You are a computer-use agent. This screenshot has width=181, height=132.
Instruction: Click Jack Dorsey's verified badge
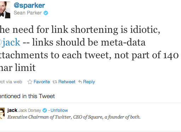[x=45, y=110]
